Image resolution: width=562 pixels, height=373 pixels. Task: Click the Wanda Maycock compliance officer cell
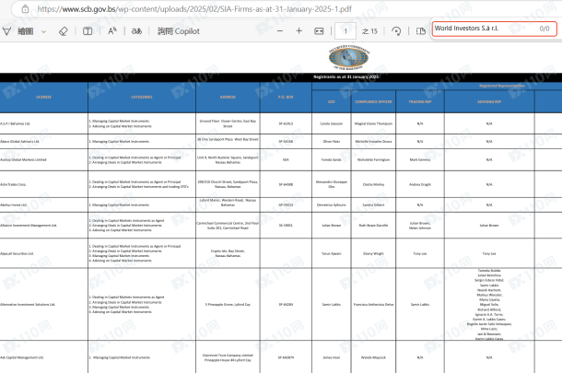pyautogui.click(x=373, y=357)
